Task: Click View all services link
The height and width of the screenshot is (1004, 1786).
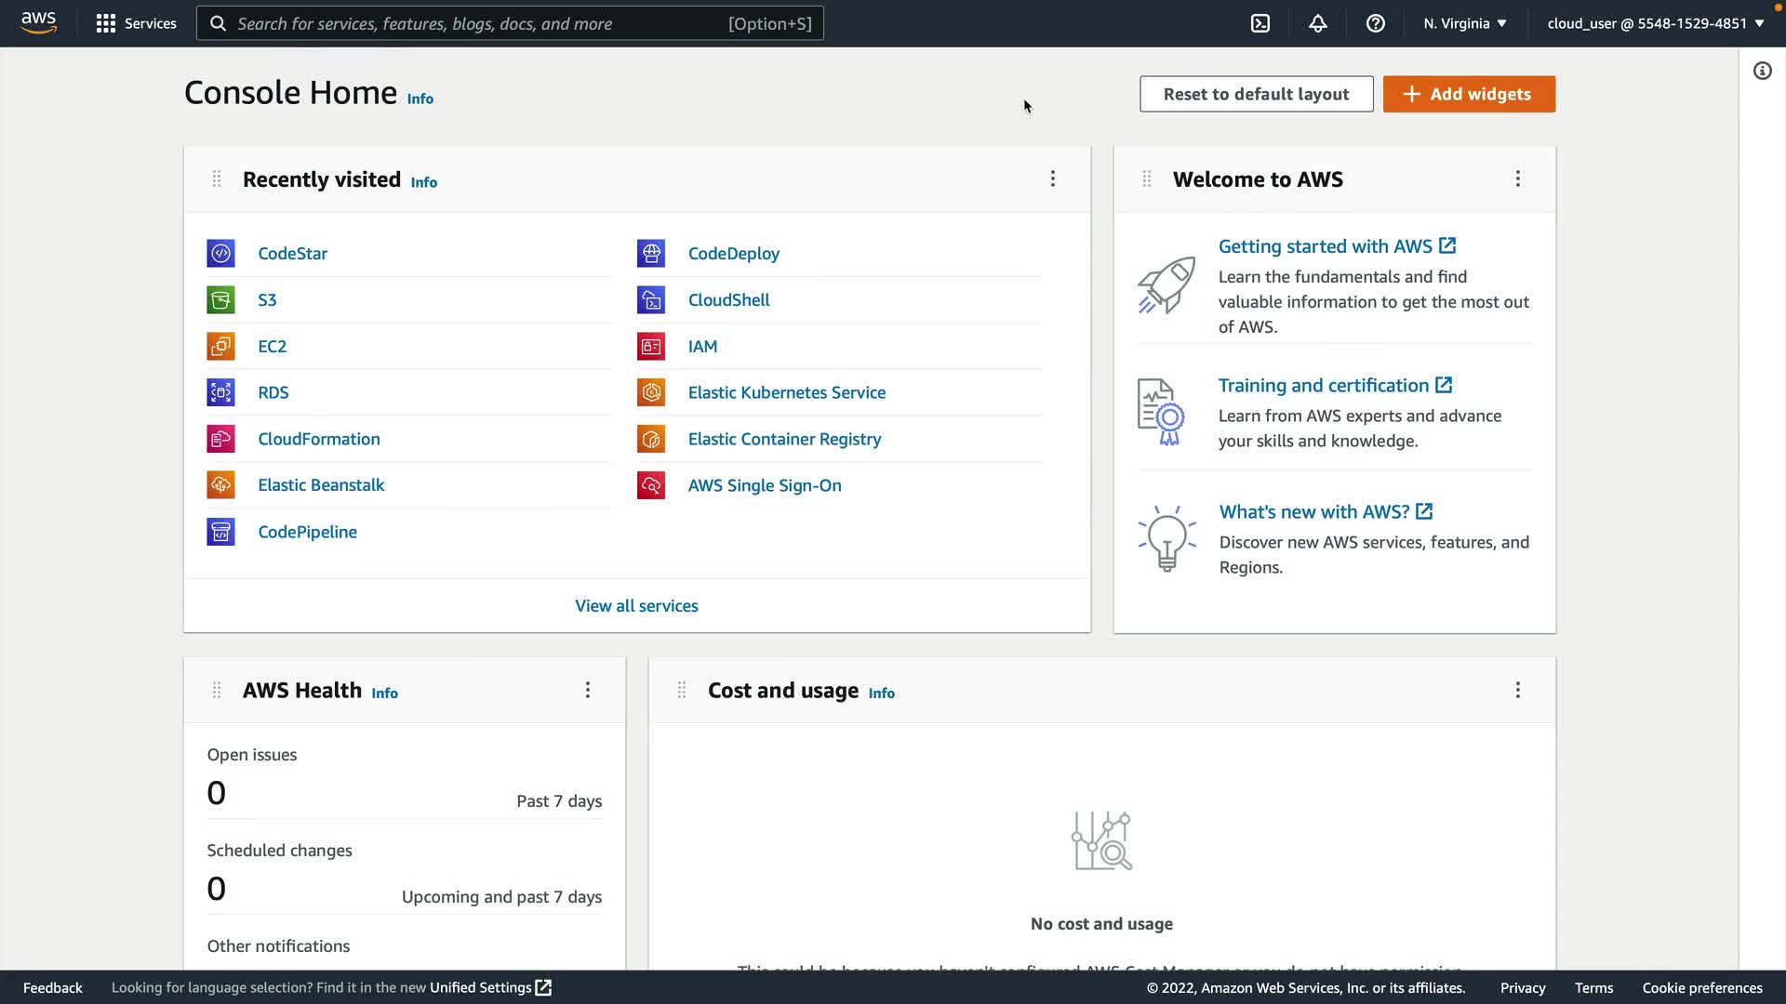Action: tap(636, 605)
